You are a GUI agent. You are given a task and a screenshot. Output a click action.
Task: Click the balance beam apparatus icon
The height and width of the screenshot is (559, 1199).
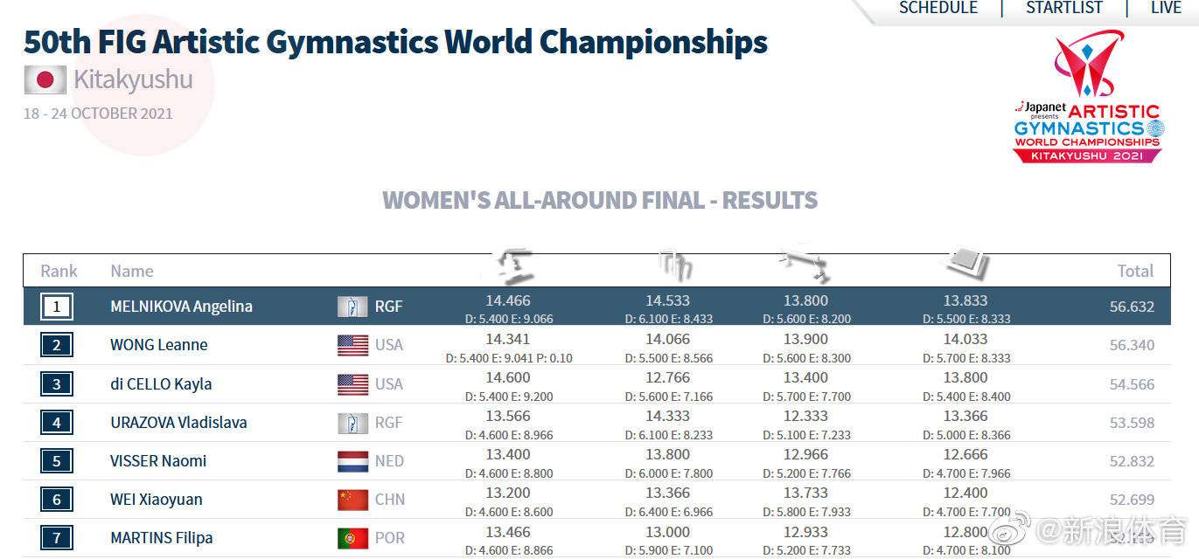tap(804, 266)
